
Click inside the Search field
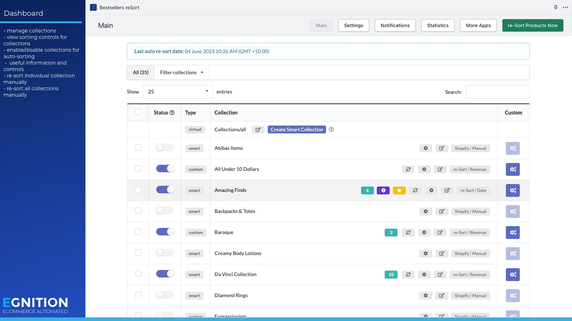[x=497, y=92]
